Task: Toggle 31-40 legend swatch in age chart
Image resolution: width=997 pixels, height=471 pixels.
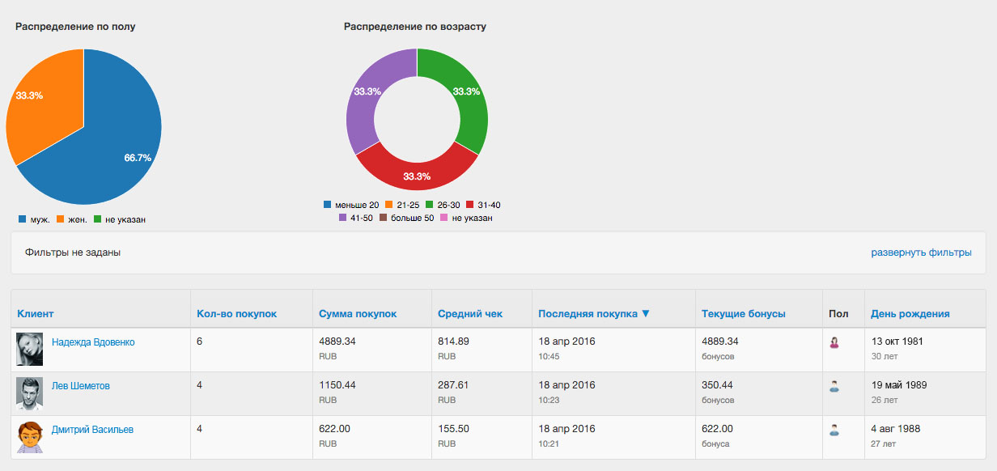Action: pyautogui.click(x=471, y=205)
